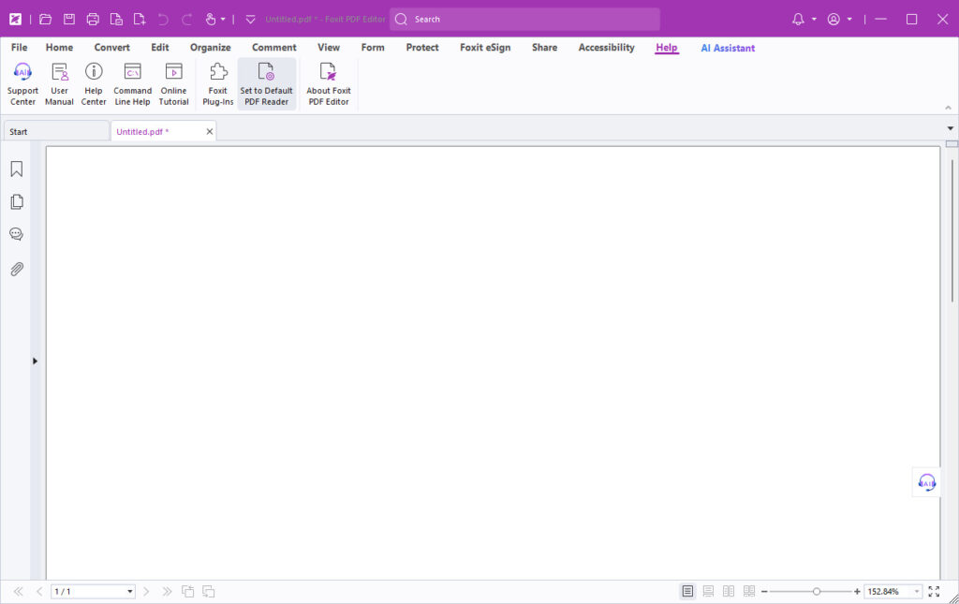Screen dimensions: 959x604
Task: Click the zoom out minus button
Action: [x=764, y=591]
